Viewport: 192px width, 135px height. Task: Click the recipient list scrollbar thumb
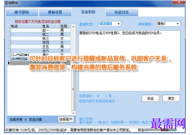coord(73,89)
